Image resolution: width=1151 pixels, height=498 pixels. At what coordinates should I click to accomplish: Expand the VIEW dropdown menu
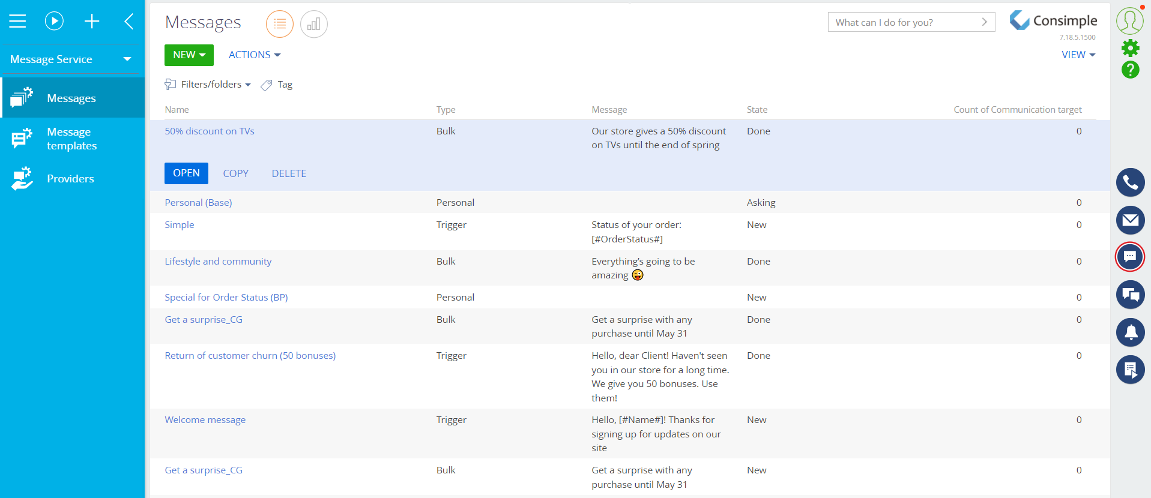point(1078,55)
